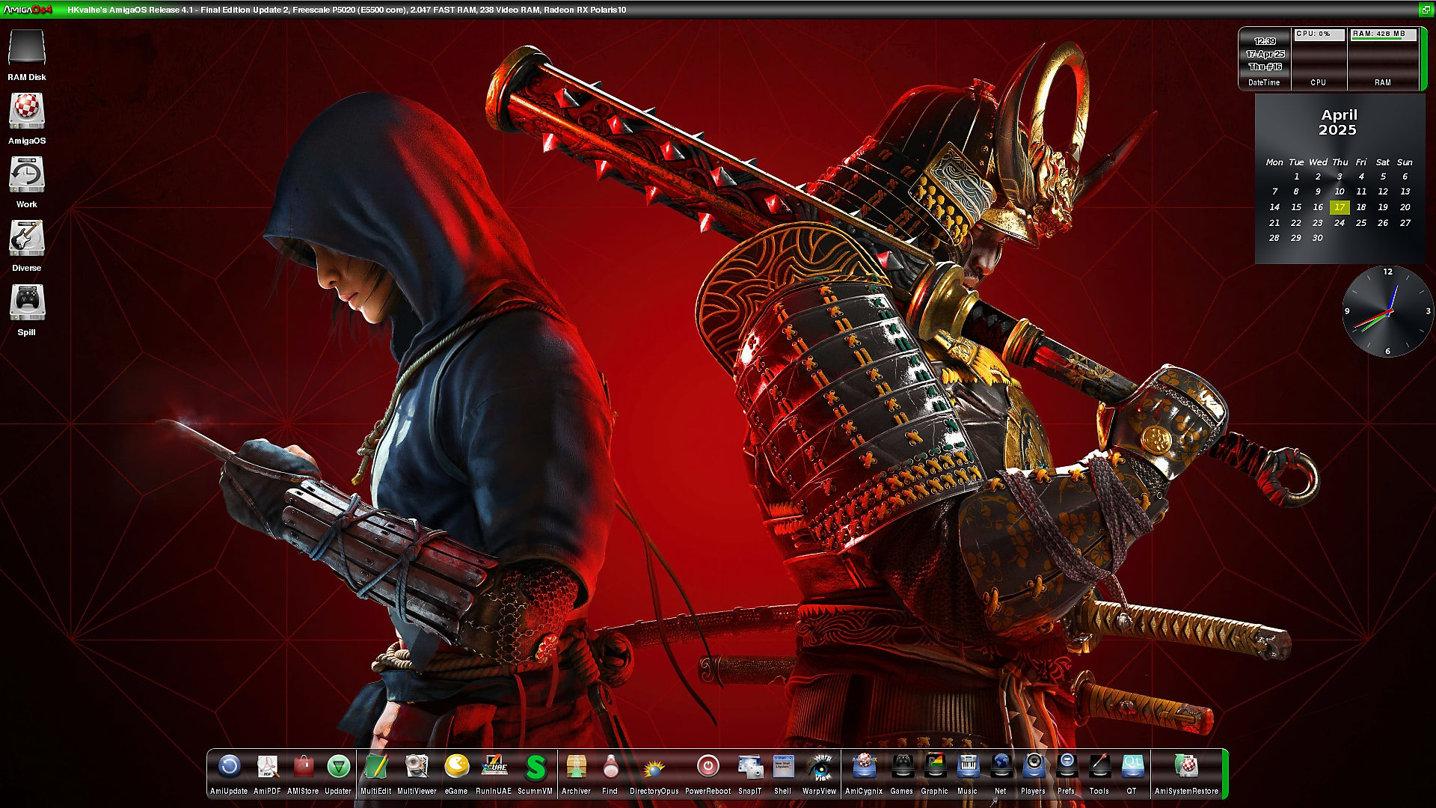Select April 17 in calendar widget

[1339, 207]
